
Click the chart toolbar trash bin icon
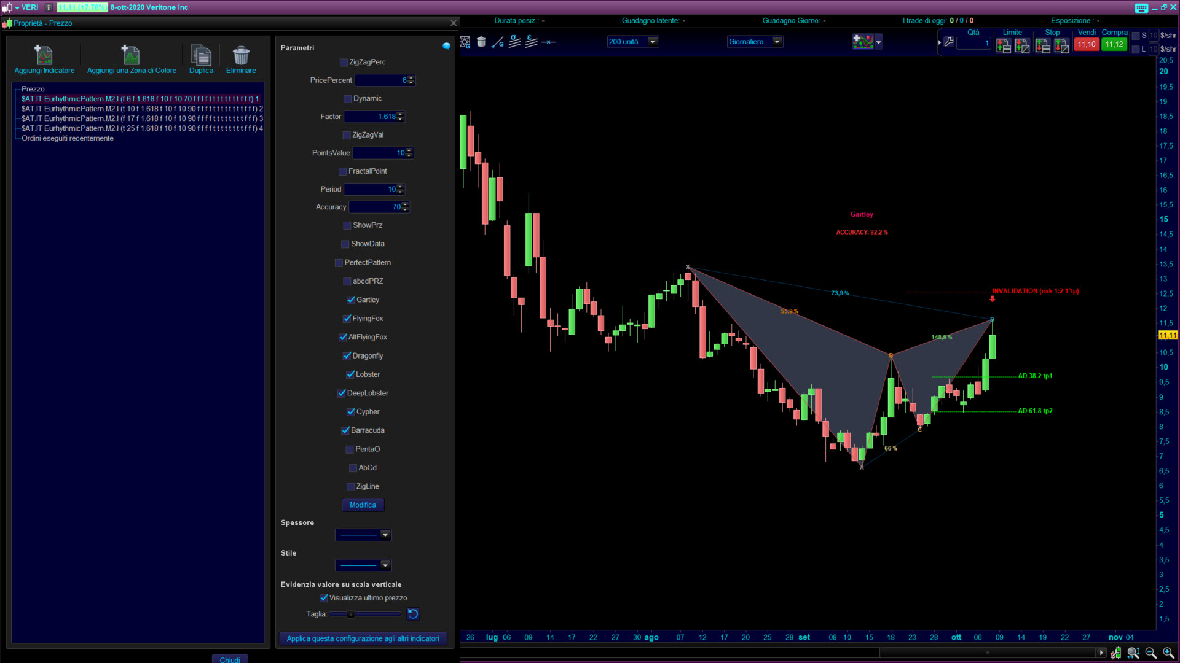481,42
